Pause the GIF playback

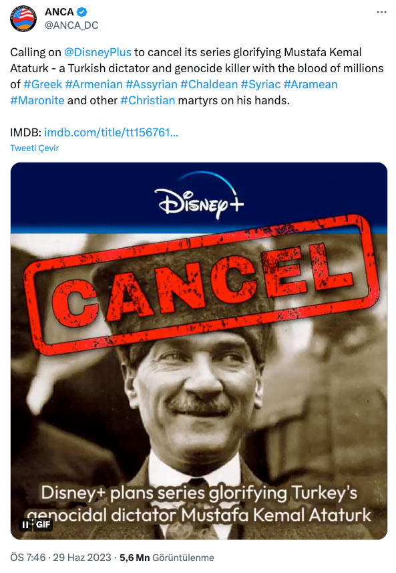pyautogui.click(x=25, y=524)
